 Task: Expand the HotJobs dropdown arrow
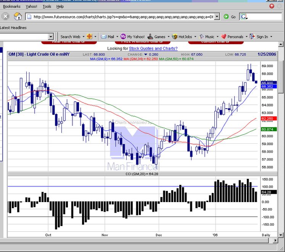[x=195, y=37]
